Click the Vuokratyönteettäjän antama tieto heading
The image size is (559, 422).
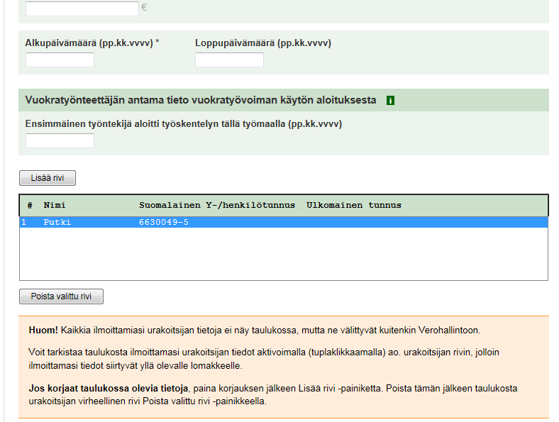click(201, 100)
